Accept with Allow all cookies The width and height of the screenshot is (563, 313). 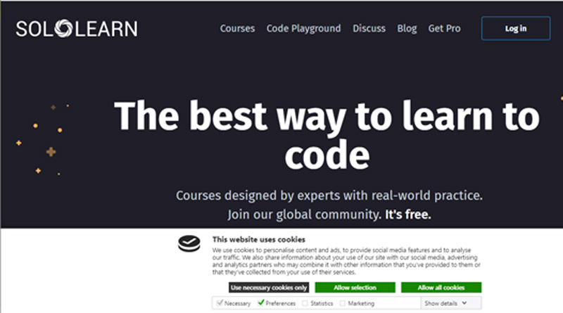tap(441, 288)
